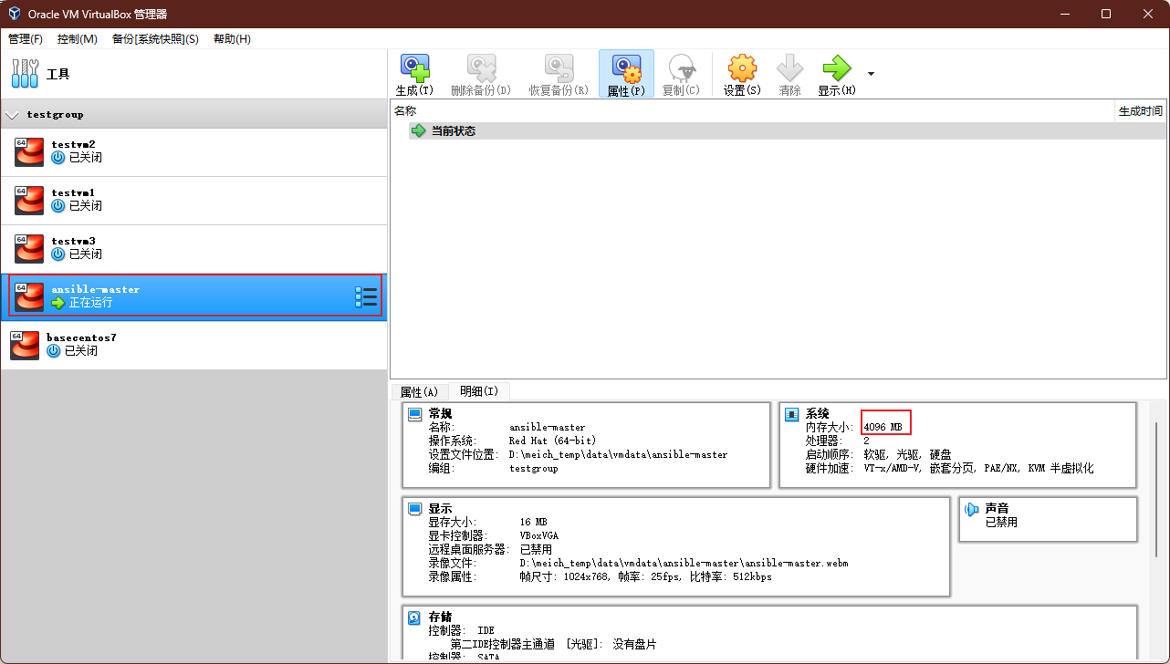
Task: Click the 删除备份(D) toolbar icon
Action: (x=481, y=68)
